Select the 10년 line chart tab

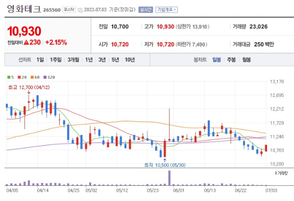click(130, 60)
